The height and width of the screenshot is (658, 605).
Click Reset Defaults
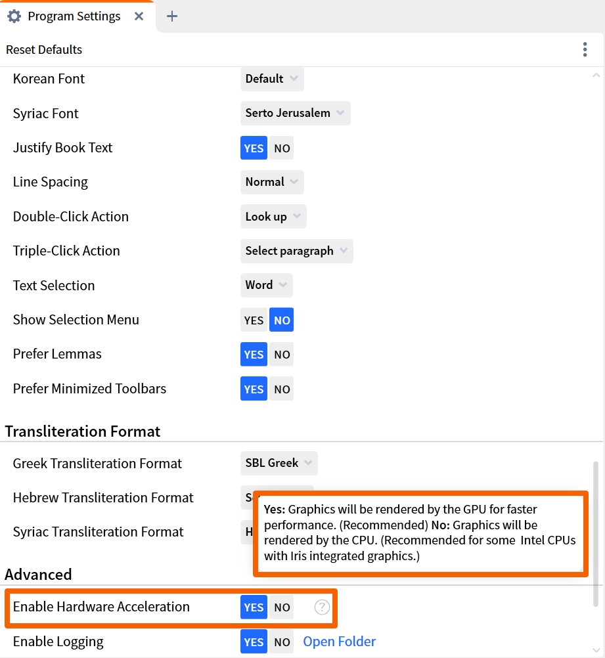tap(44, 49)
